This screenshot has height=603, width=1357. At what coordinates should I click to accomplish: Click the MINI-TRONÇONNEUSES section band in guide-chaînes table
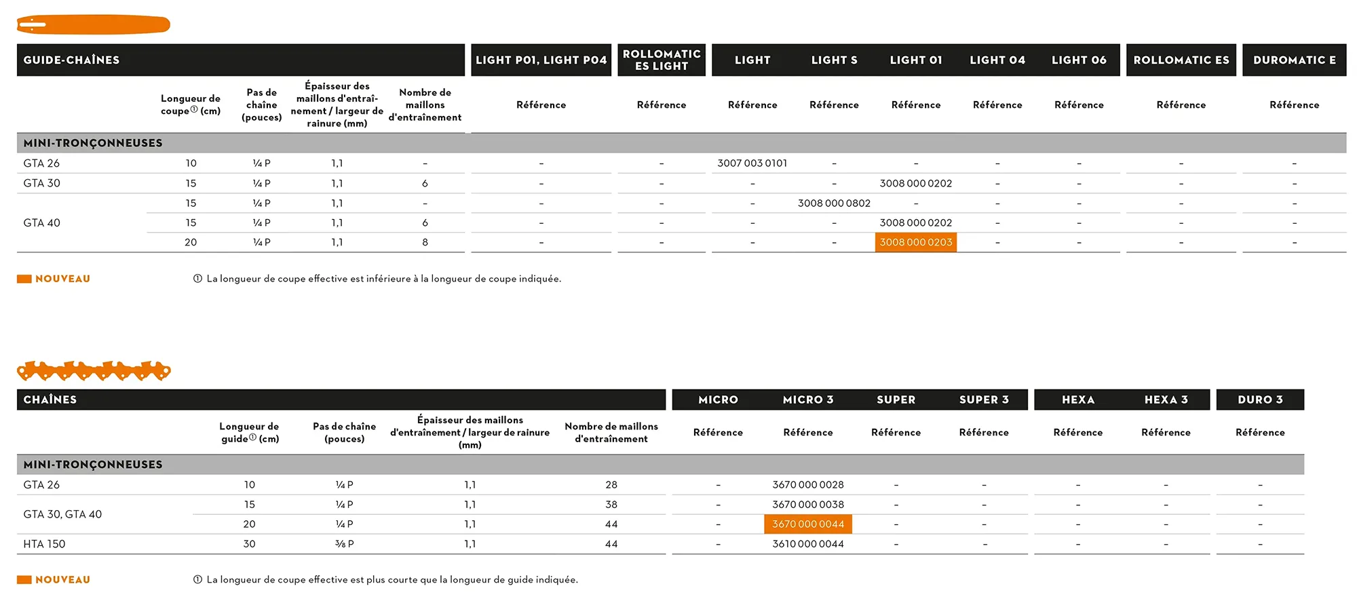(682, 143)
